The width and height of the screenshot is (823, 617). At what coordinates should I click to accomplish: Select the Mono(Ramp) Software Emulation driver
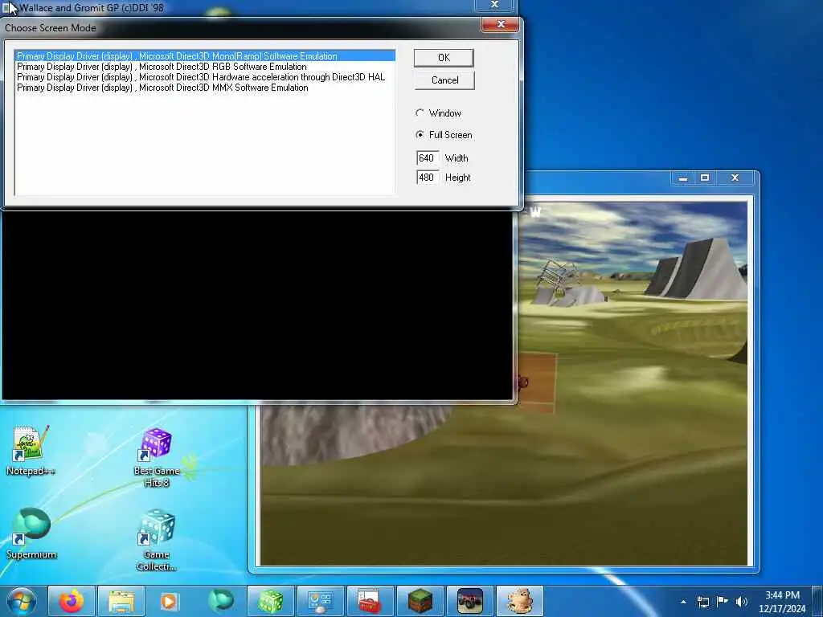(205, 56)
